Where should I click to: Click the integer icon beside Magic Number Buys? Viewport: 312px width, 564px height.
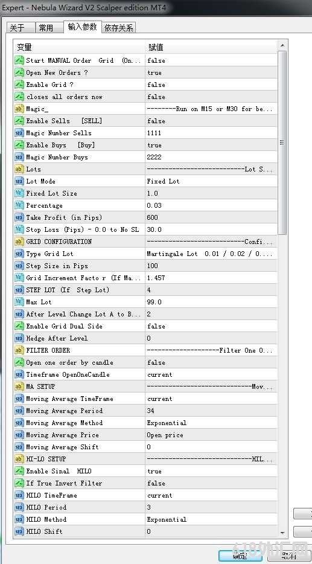[19, 157]
